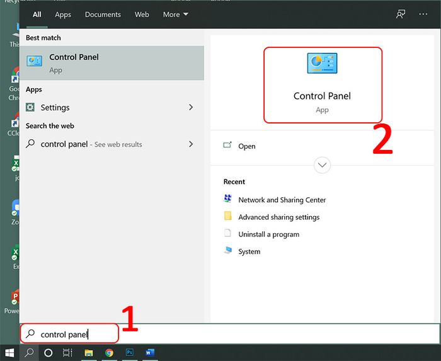Viewport: 441px width, 361px height.
Task: Open Task View on the taskbar
Action: [67, 353]
